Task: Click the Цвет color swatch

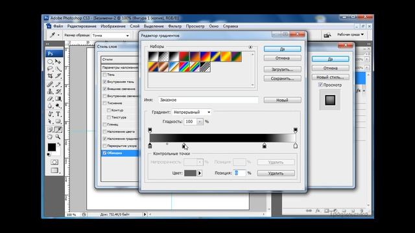Action: point(190,173)
